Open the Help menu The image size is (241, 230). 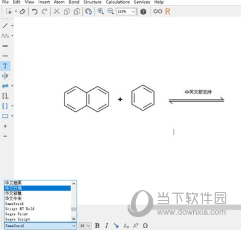(x=159, y=2)
